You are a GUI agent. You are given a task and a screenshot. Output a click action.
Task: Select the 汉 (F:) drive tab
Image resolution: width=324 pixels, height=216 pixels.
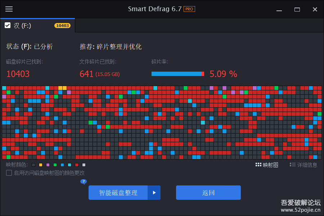tap(37, 26)
